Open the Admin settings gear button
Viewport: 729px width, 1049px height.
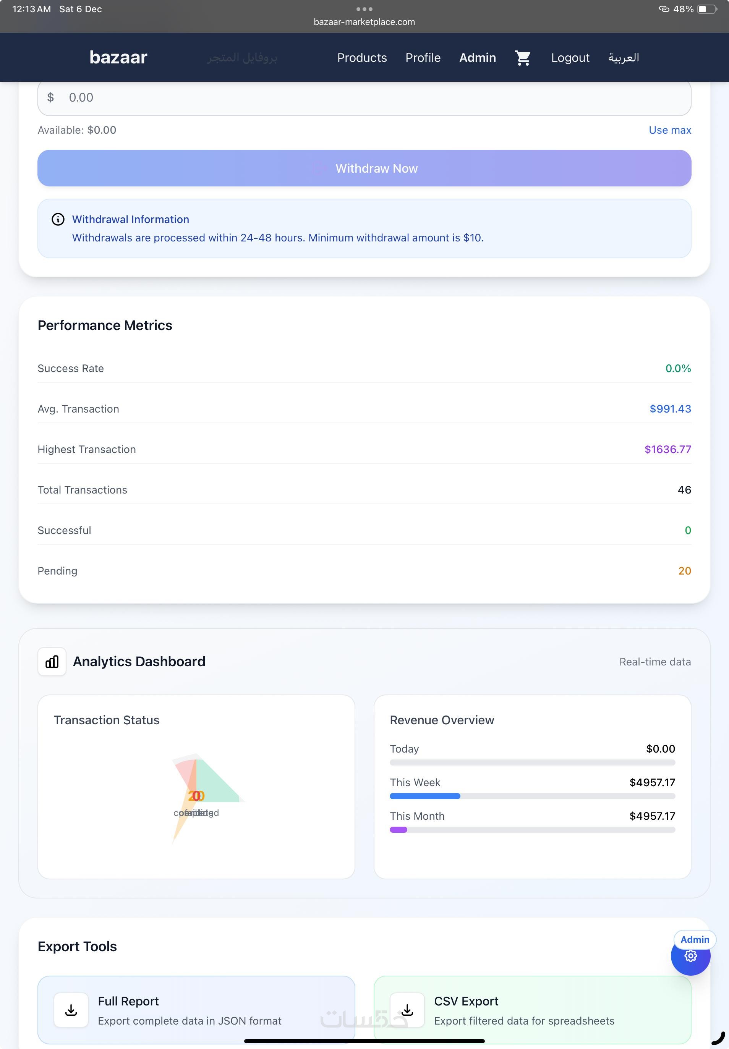click(x=690, y=956)
